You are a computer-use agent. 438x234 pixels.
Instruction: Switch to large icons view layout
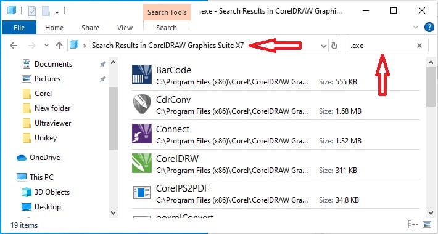(x=427, y=225)
